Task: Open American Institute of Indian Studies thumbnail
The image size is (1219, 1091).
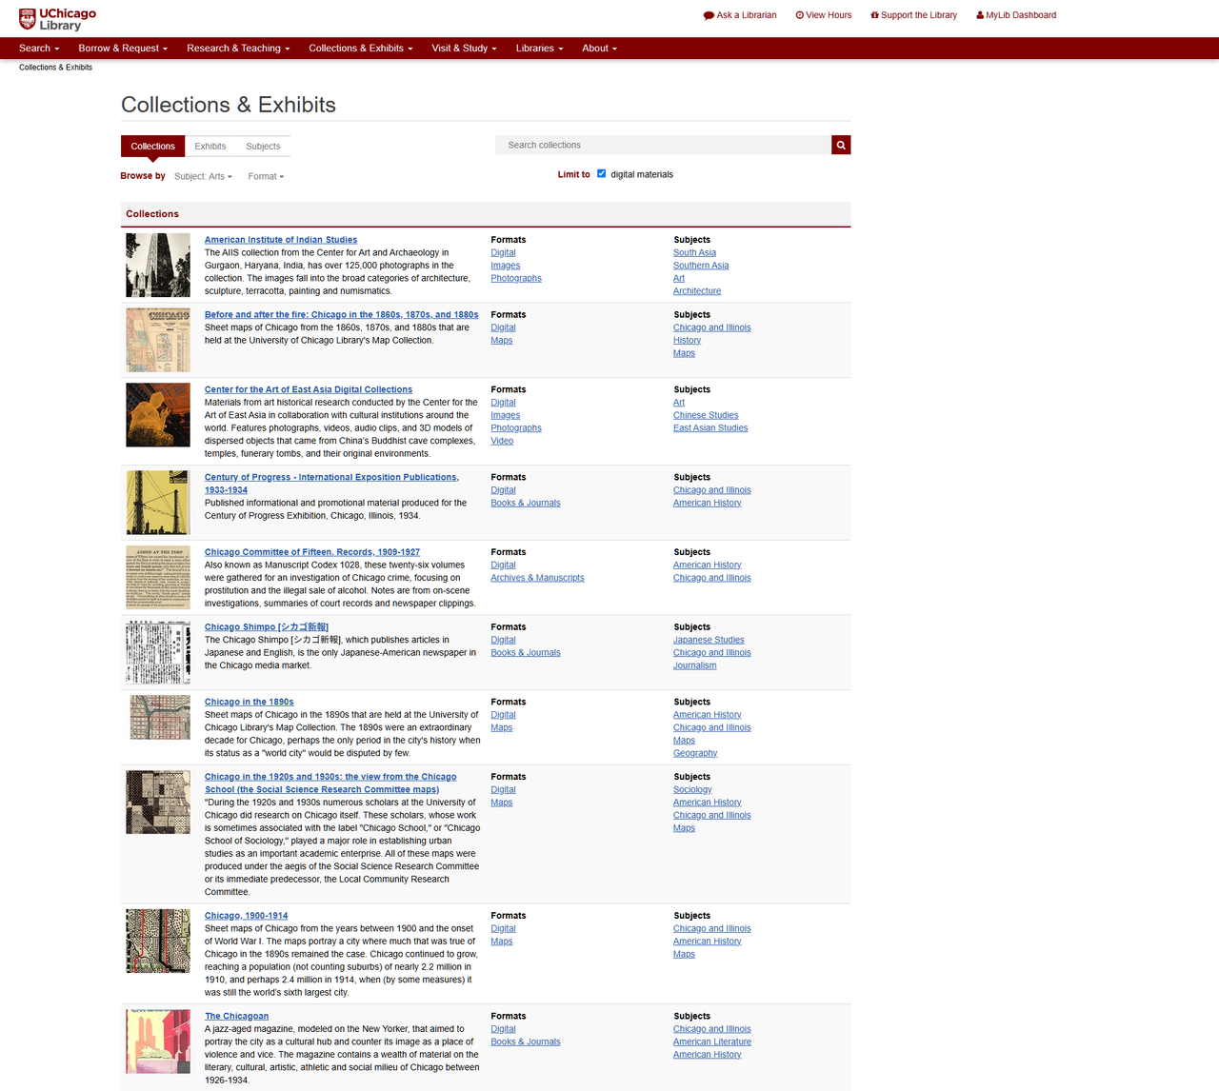Action: (158, 265)
